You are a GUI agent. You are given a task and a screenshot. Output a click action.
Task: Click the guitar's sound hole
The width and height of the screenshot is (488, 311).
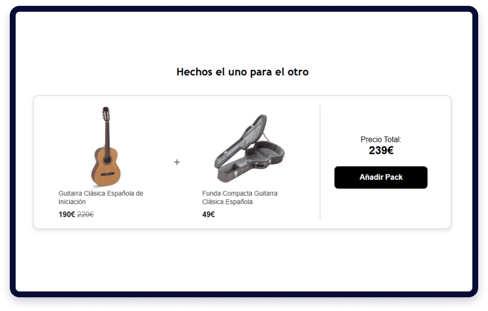108,160
